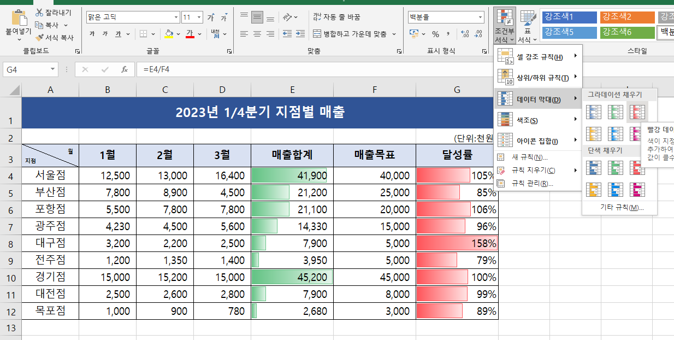The image size is (674, 340).
Task: Click increase decimal icon
Action: (x=465, y=34)
